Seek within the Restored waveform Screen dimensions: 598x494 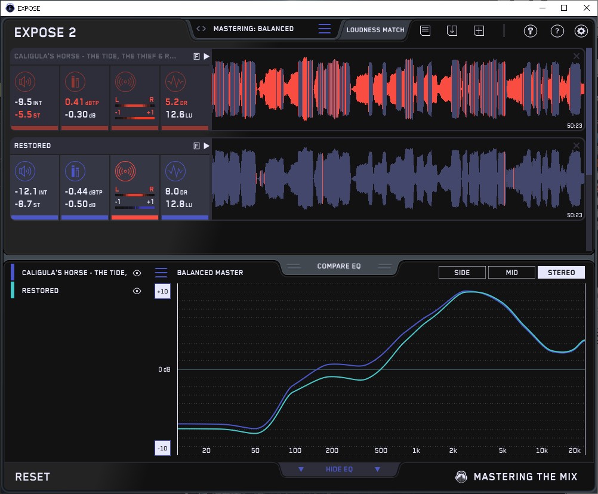398,179
